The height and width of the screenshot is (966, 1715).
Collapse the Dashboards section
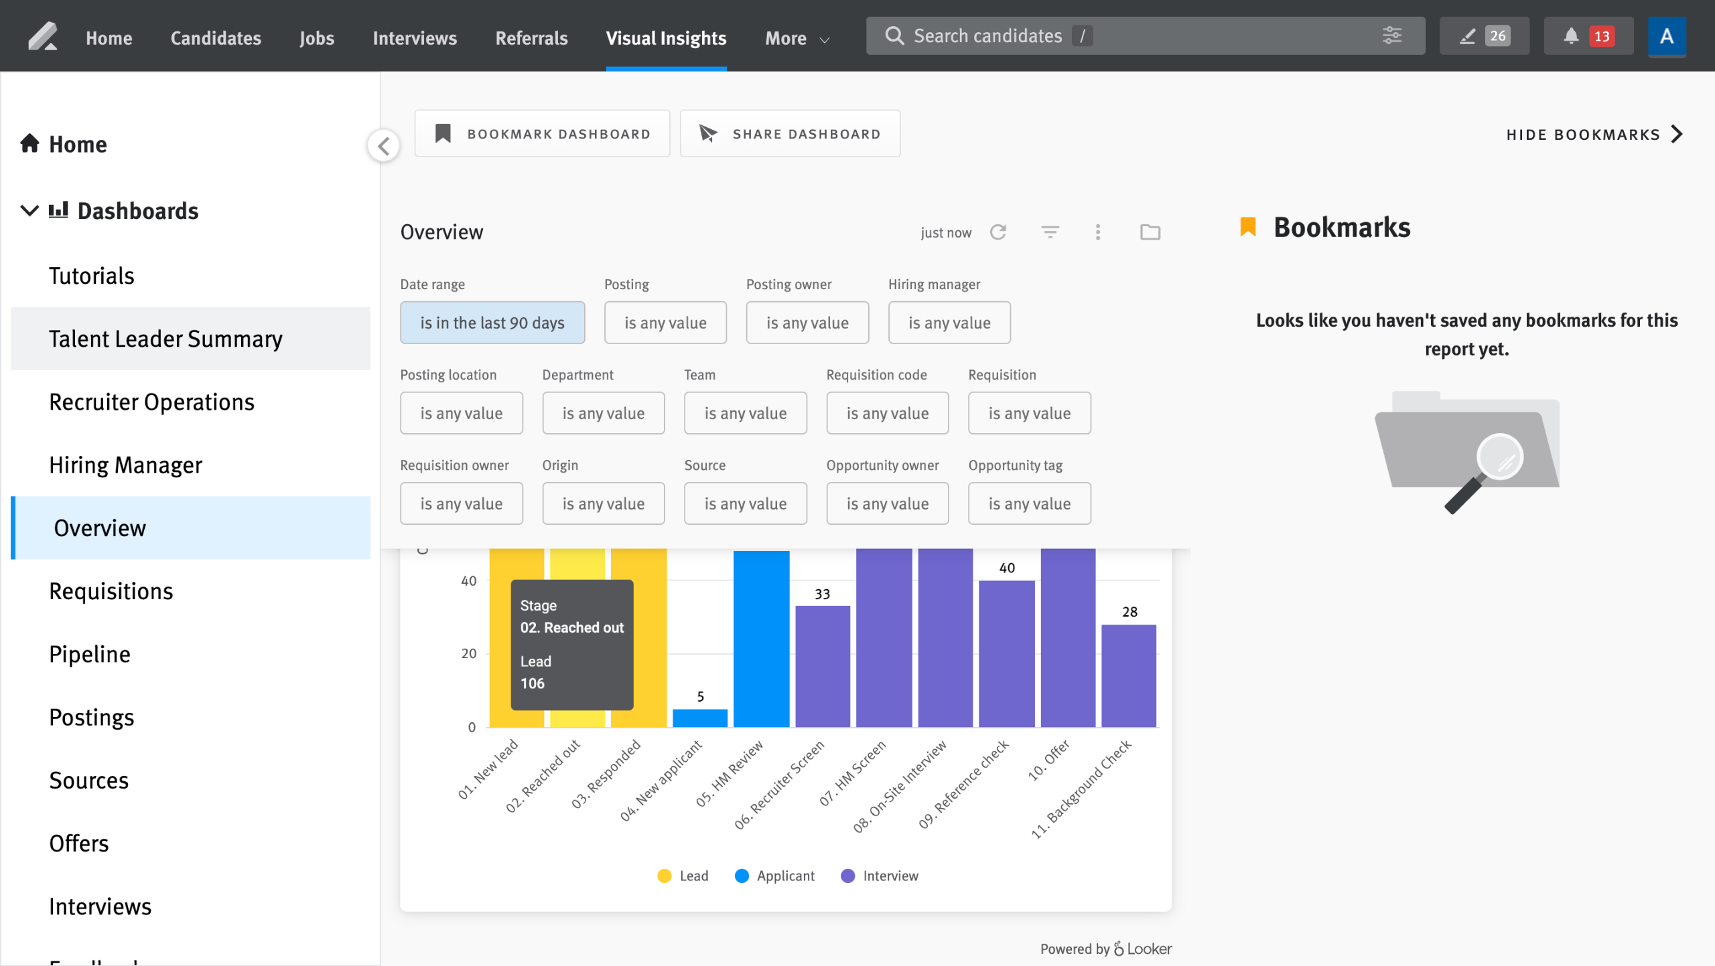point(29,211)
